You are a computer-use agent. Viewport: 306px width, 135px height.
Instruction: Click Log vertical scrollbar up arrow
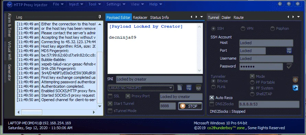pyautogui.click(x=100, y=24)
